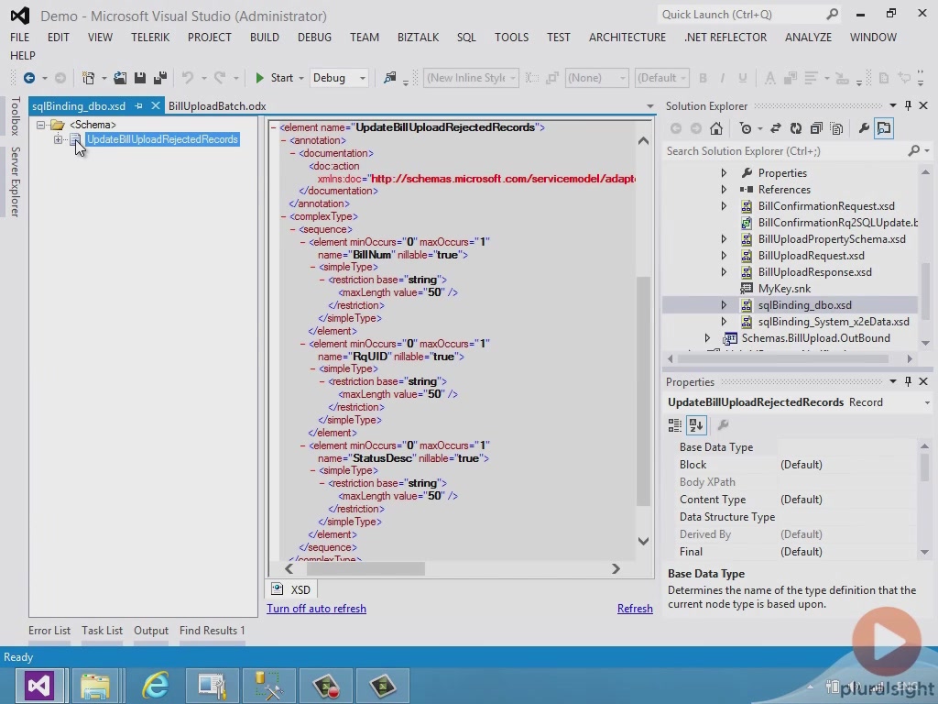The image size is (938, 704).
Task: Click the XSD pane vertical scrollbar thumb
Action: (x=643, y=391)
